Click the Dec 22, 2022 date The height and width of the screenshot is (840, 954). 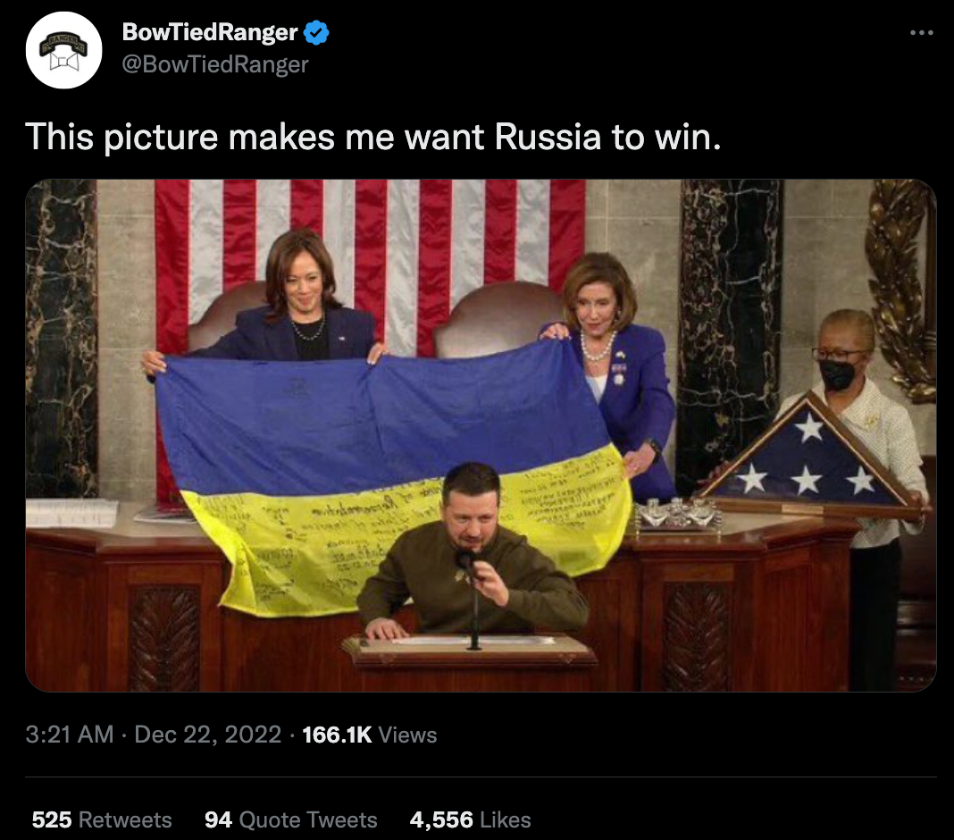point(207,735)
